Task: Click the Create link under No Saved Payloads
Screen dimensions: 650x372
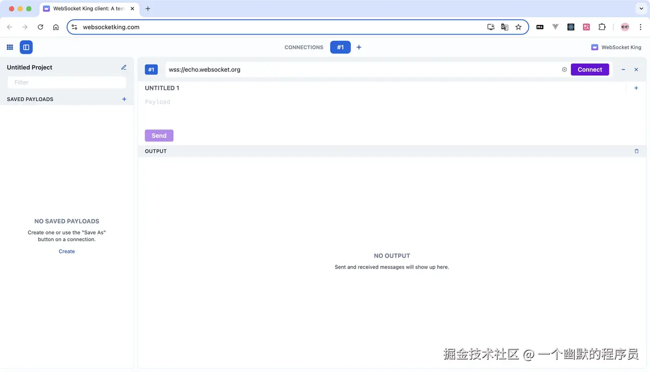Action: point(67,251)
